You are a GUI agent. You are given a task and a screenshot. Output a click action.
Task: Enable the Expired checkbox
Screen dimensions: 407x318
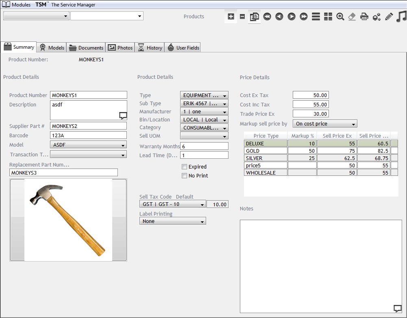point(185,167)
